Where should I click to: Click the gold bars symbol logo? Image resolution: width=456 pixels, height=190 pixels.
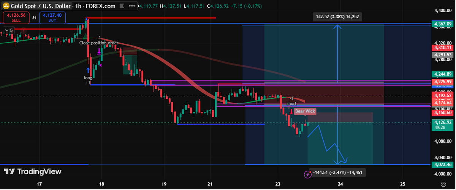click(x=6, y=6)
